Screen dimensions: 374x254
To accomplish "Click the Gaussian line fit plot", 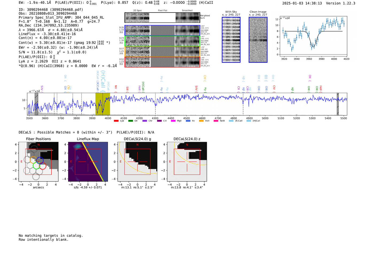I will click(x=313, y=36).
